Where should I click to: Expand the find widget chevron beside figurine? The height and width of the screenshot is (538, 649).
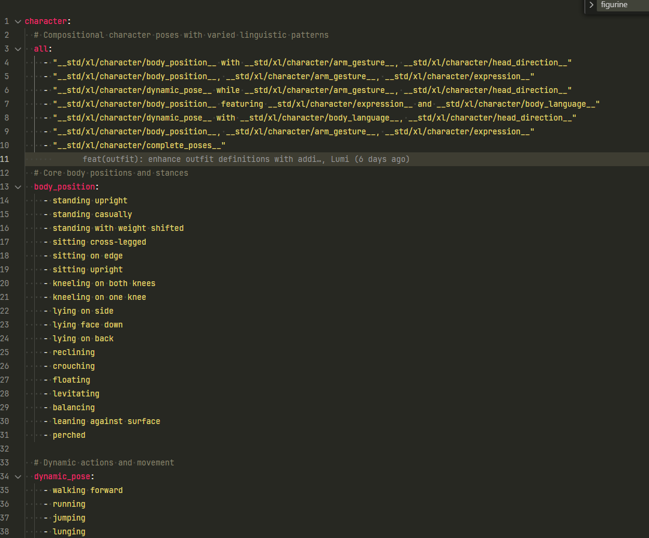pos(591,5)
